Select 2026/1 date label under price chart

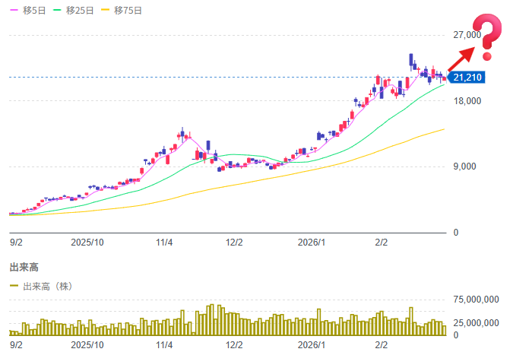(x=311, y=243)
